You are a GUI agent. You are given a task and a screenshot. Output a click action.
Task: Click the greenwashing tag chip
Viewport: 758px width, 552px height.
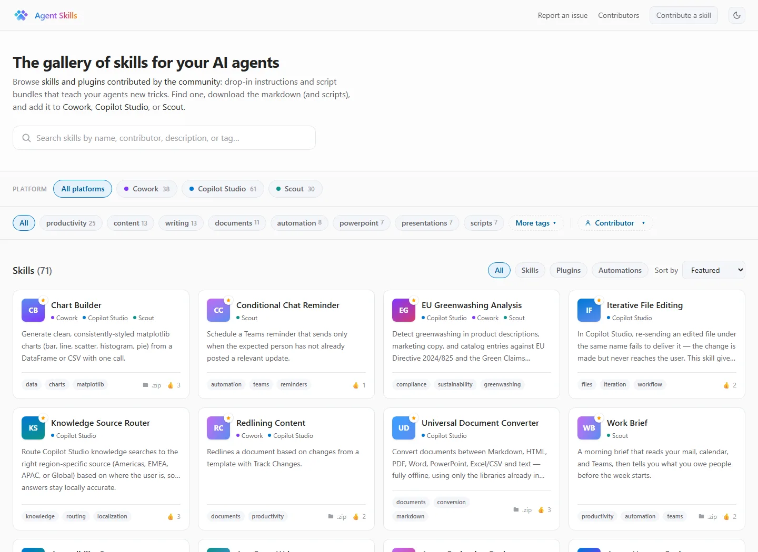point(502,384)
